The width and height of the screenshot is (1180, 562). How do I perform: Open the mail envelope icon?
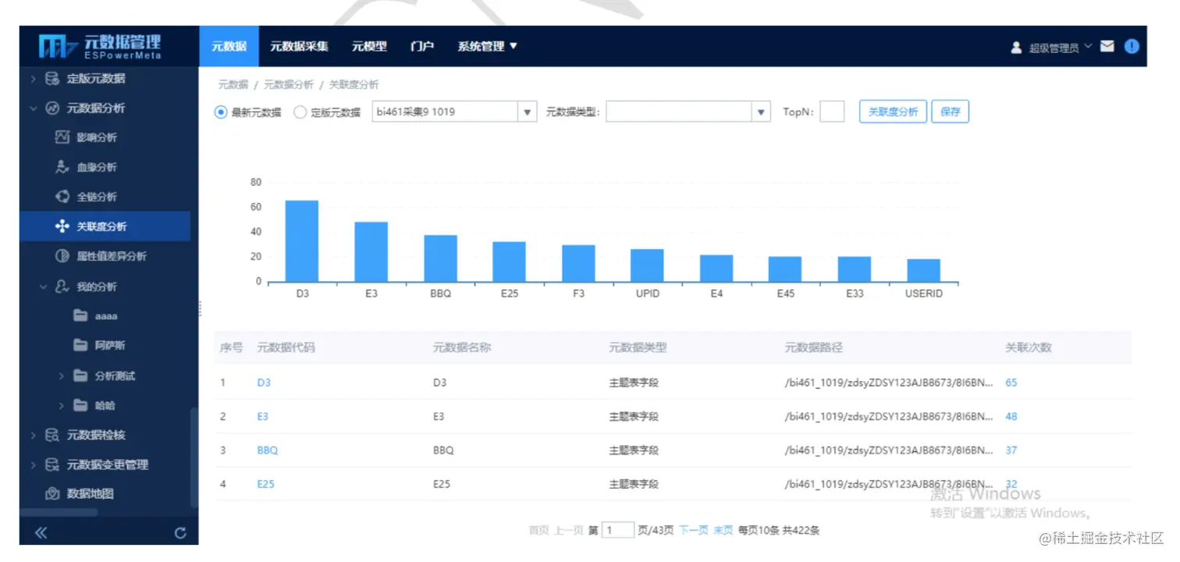click(1107, 46)
